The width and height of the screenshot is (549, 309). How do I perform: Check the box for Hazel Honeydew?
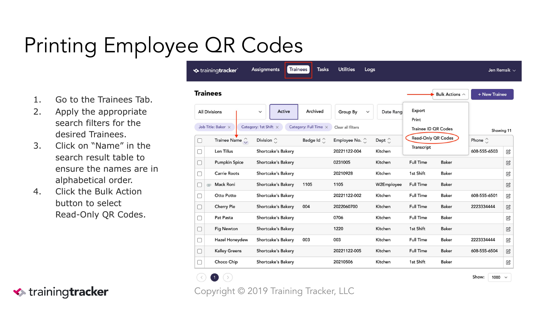point(199,240)
